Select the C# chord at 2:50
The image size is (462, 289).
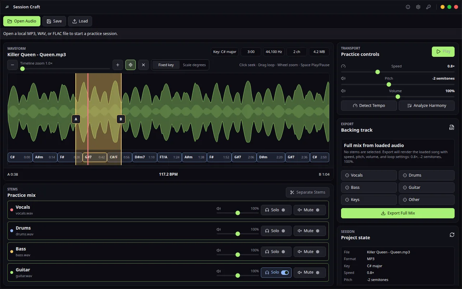coord(319,157)
